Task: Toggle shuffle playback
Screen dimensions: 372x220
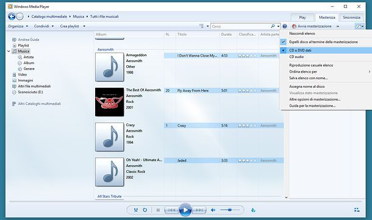Action: click(136, 210)
